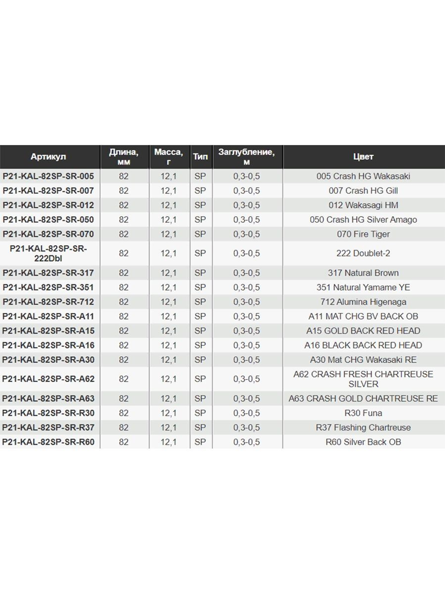This screenshot has width=445, height=593.
Task: Click article P21-KAL-82SP-SR-R60 cell
Action: pos(48,442)
